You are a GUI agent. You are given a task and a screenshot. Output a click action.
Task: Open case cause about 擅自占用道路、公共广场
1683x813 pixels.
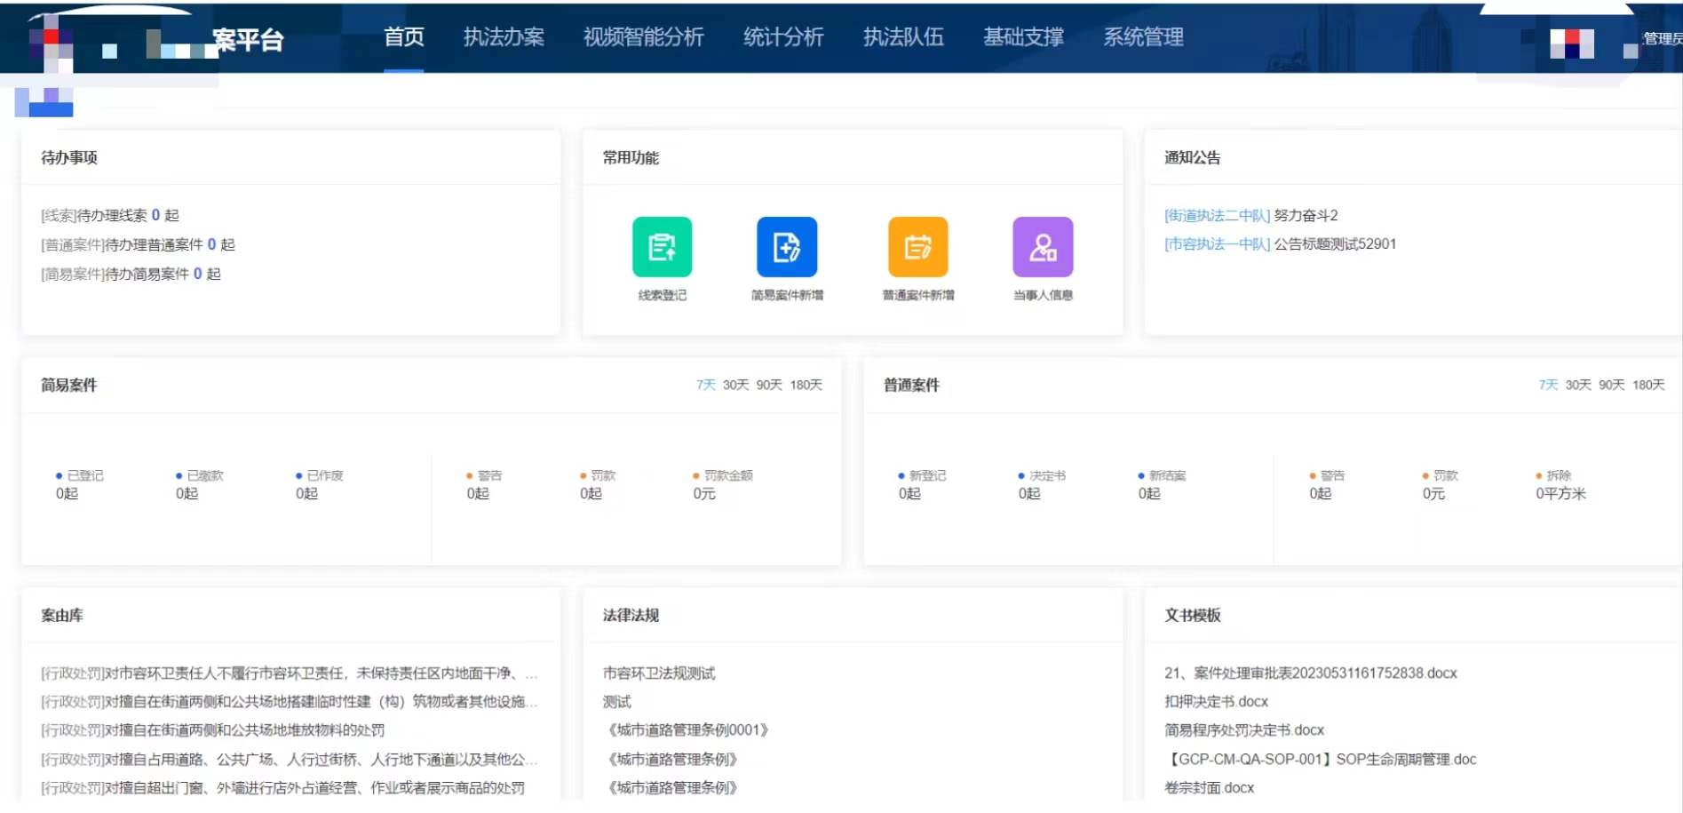pos(290,760)
